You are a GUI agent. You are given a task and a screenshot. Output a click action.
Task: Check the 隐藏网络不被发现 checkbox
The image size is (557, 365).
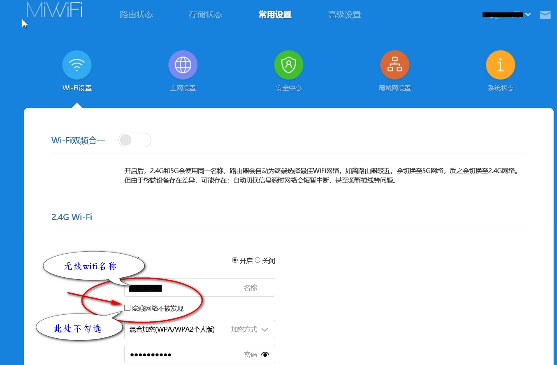coord(128,308)
